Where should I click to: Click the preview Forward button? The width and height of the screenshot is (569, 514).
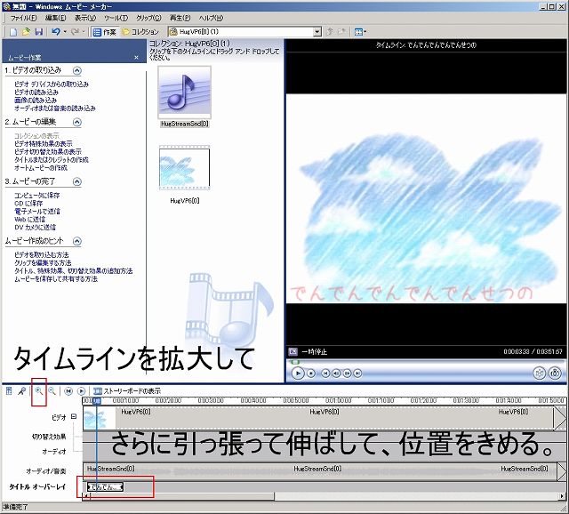[x=357, y=373]
